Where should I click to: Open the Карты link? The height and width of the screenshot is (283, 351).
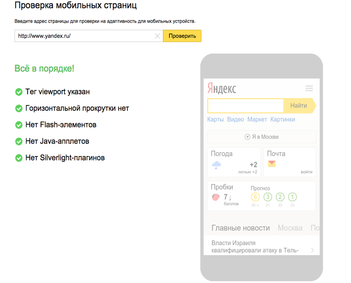[x=215, y=119]
